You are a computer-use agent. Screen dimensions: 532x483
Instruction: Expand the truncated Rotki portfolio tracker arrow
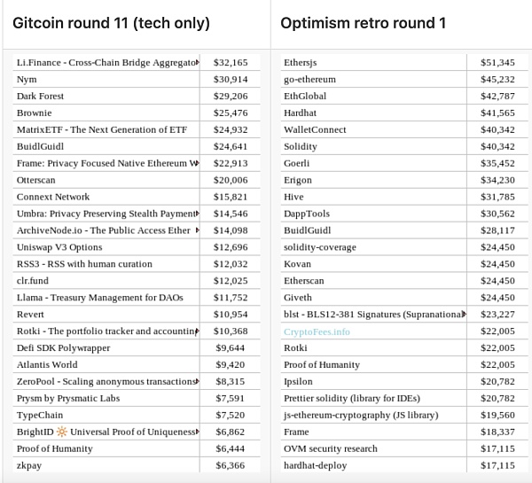point(199,331)
